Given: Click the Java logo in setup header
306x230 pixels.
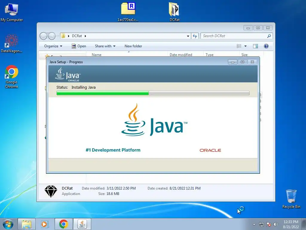Looking at the screenshot, I should coord(68,74).
